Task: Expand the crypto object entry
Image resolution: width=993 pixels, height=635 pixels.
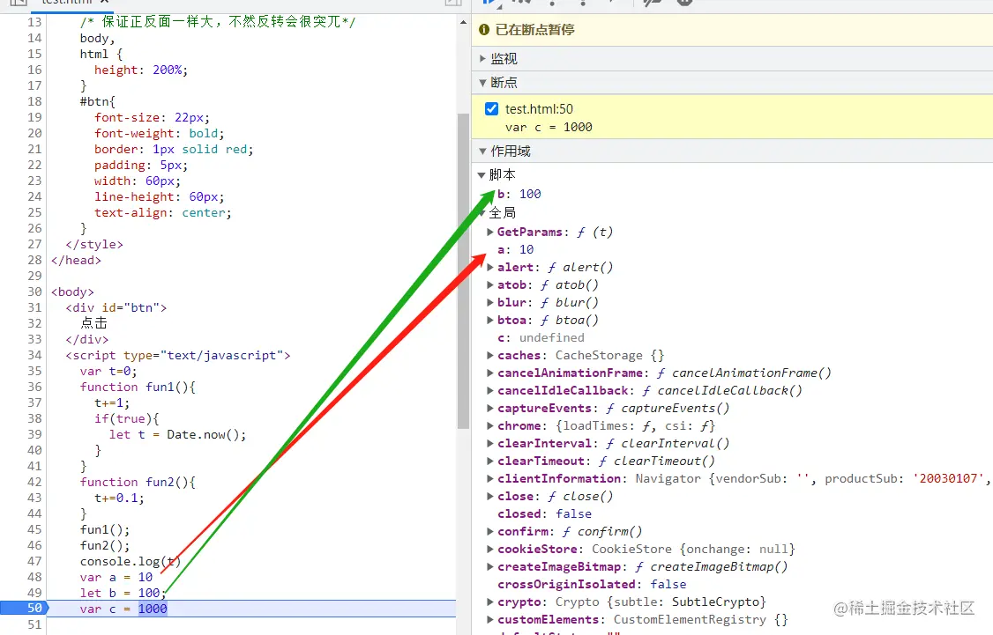Action: point(490,602)
